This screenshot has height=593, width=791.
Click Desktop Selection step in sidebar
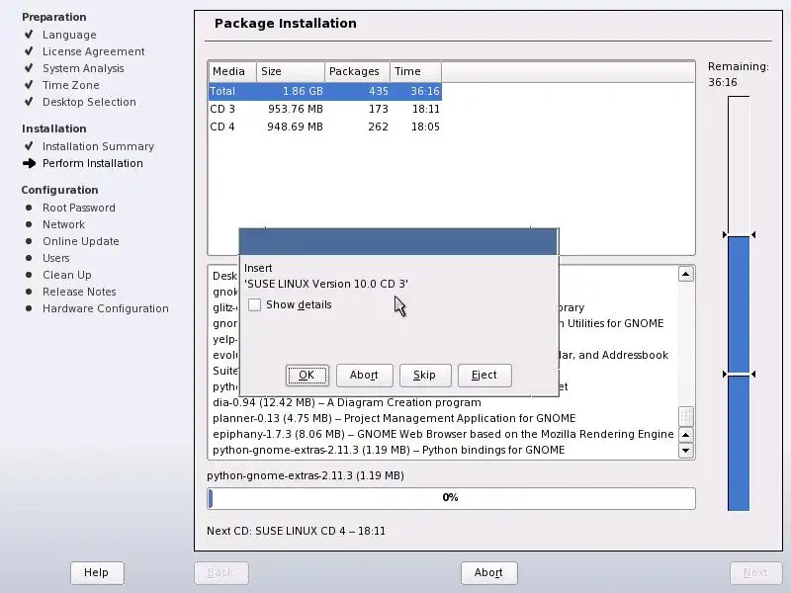pos(89,102)
